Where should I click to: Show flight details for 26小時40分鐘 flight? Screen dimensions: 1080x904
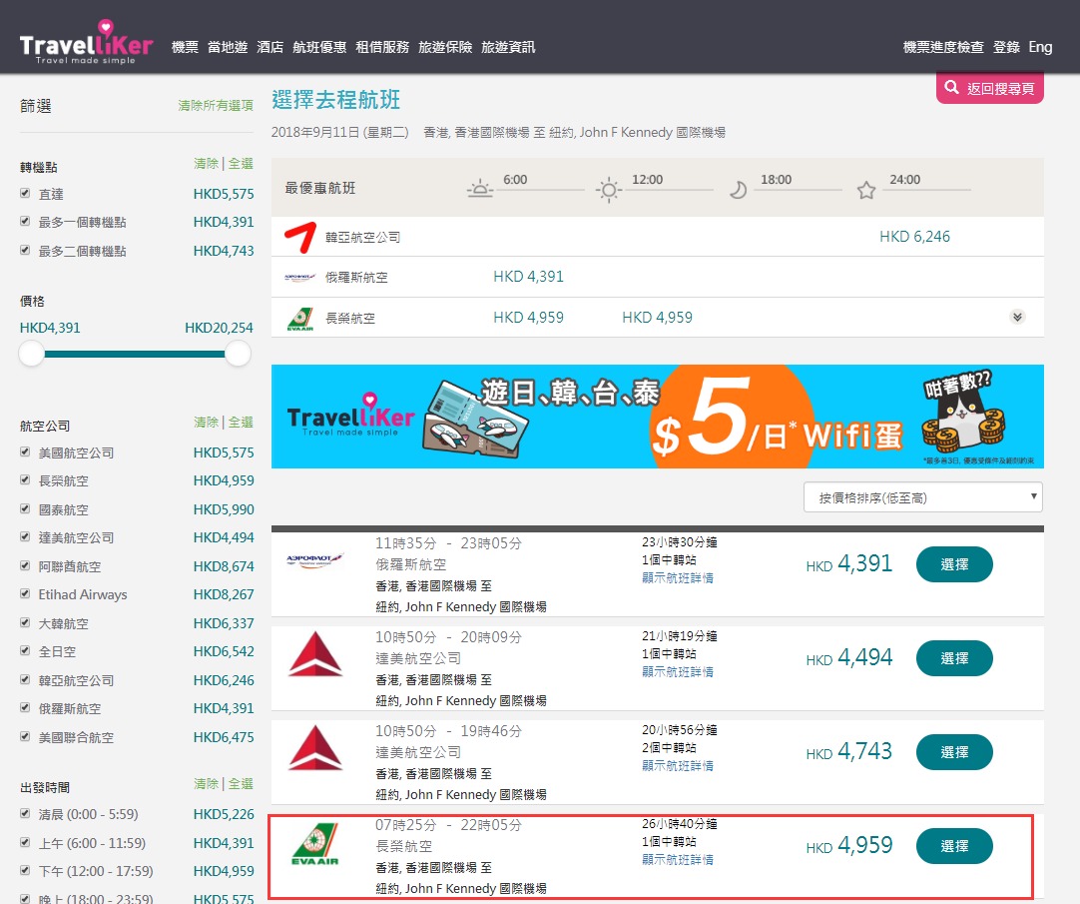click(x=678, y=859)
